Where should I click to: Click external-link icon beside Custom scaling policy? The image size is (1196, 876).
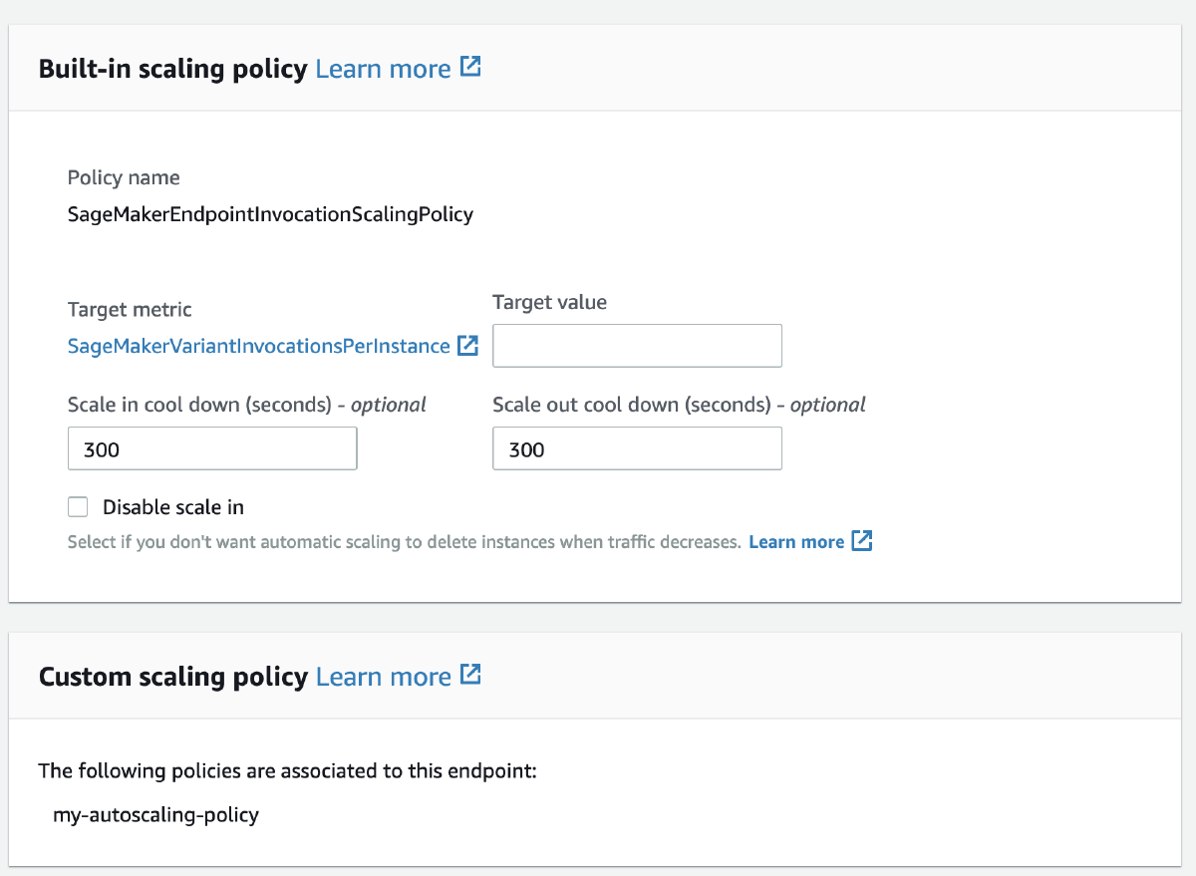[x=470, y=675]
